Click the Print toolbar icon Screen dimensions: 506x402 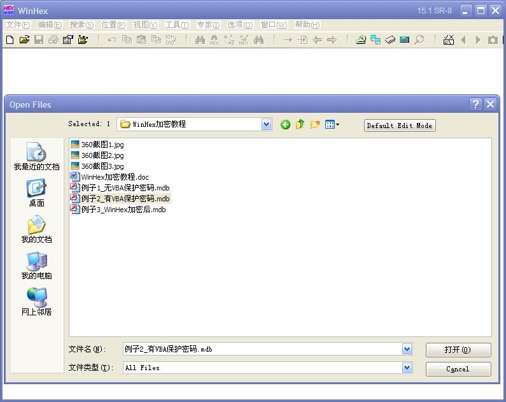click(53, 39)
